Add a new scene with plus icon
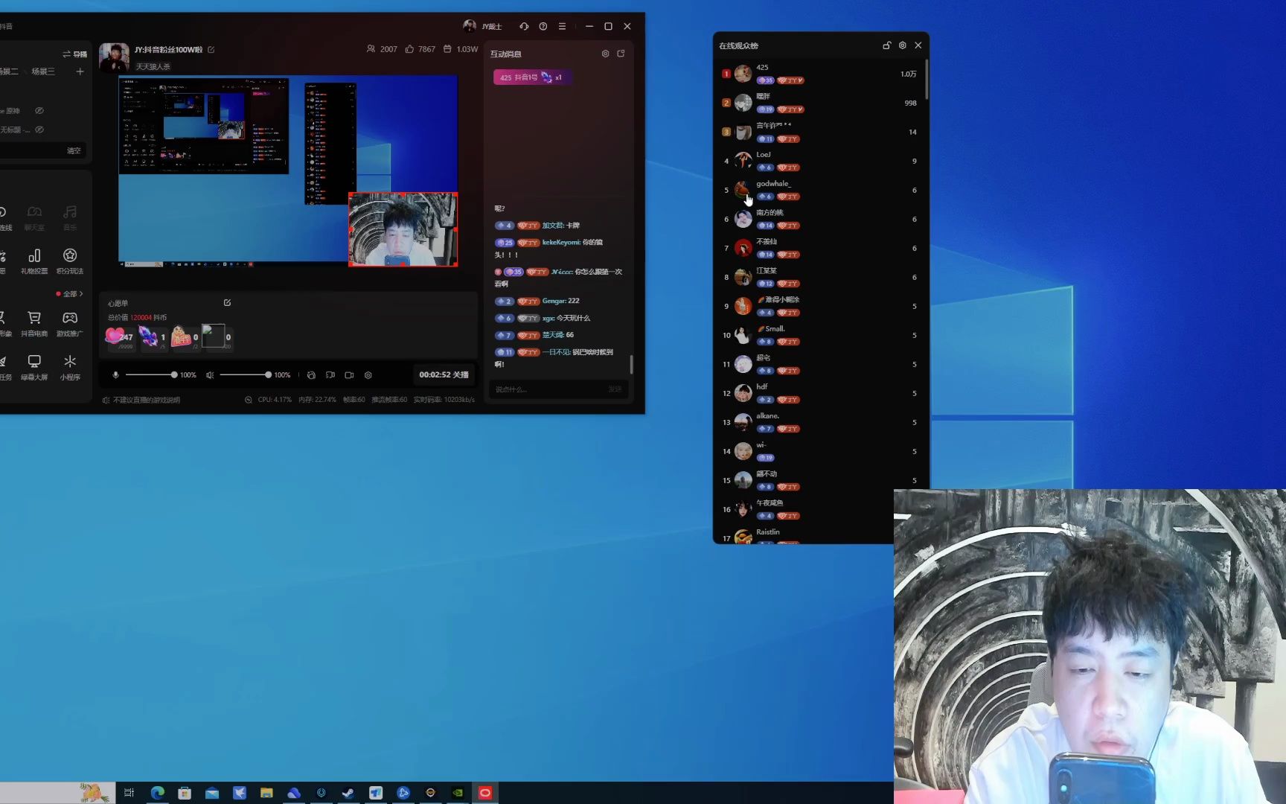 (80, 71)
